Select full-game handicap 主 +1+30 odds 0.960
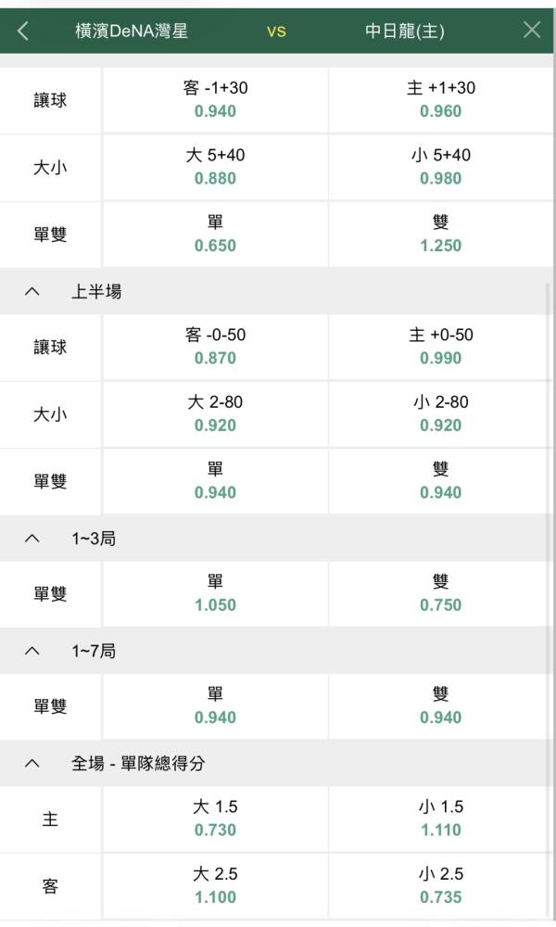The image size is (556, 927). point(441,100)
